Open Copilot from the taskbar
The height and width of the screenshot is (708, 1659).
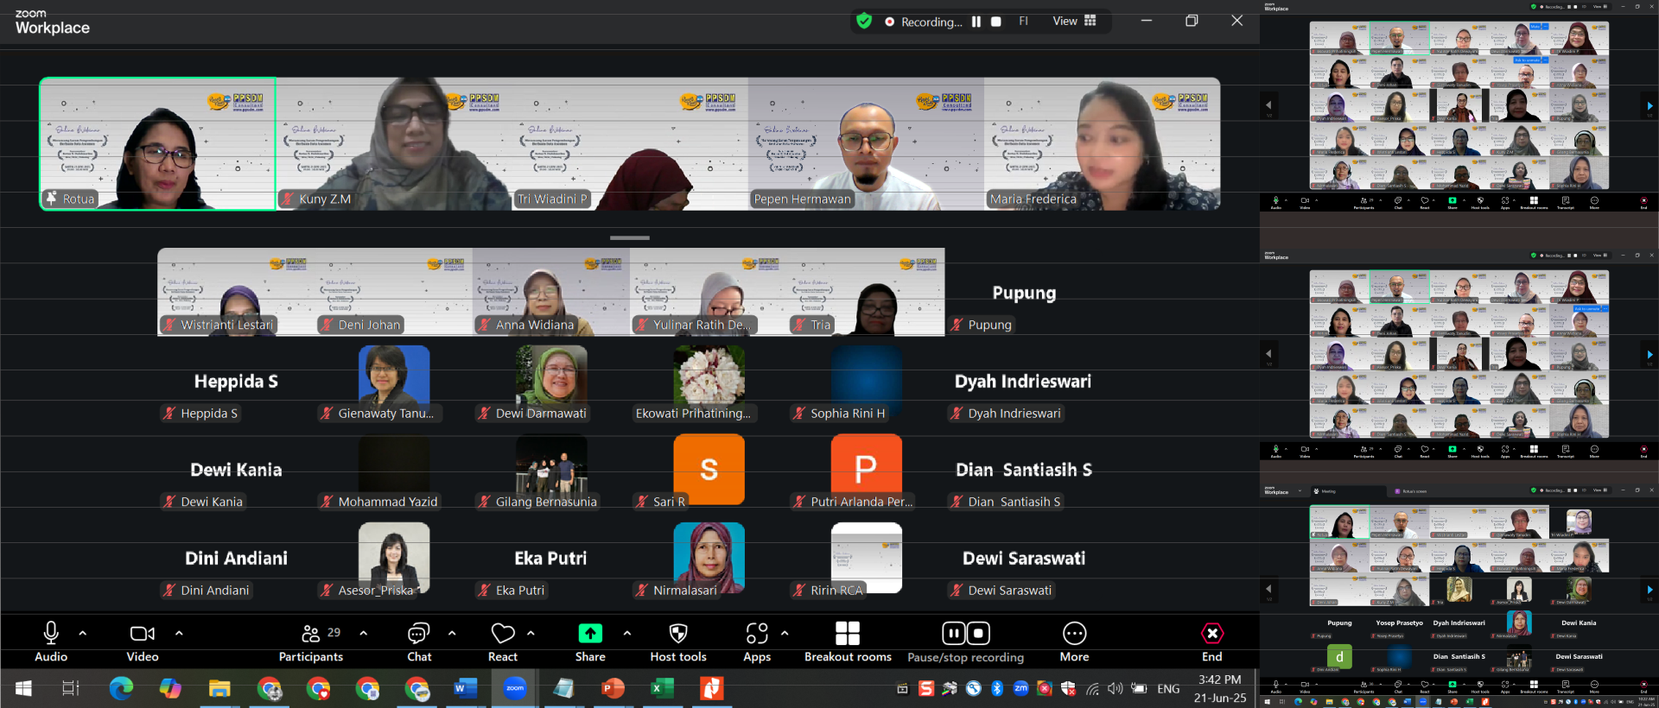pyautogui.click(x=170, y=688)
